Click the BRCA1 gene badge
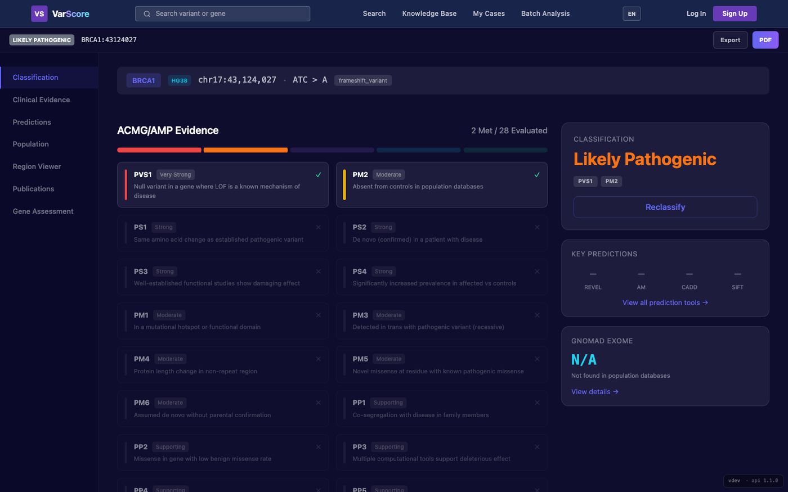The width and height of the screenshot is (788, 492). (144, 80)
